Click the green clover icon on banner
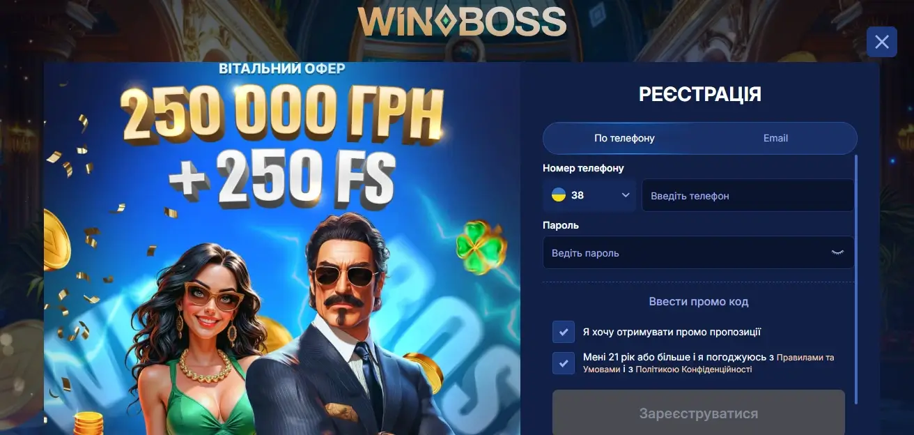The image size is (914, 435). tap(481, 245)
